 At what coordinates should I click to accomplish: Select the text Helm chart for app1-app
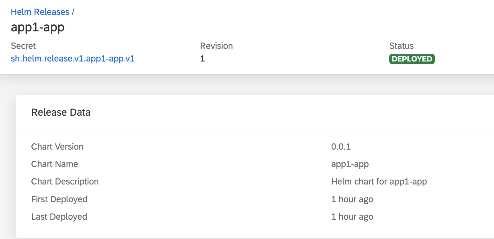379,181
